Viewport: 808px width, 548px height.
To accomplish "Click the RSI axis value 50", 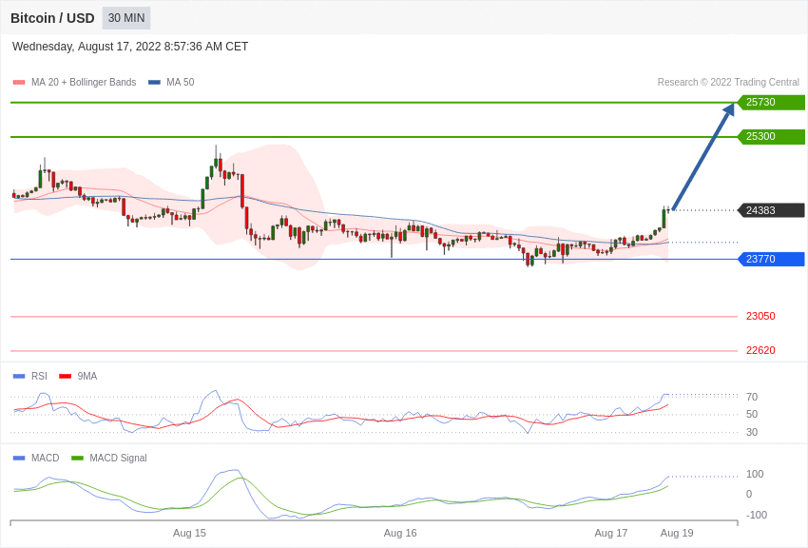I will [752, 414].
